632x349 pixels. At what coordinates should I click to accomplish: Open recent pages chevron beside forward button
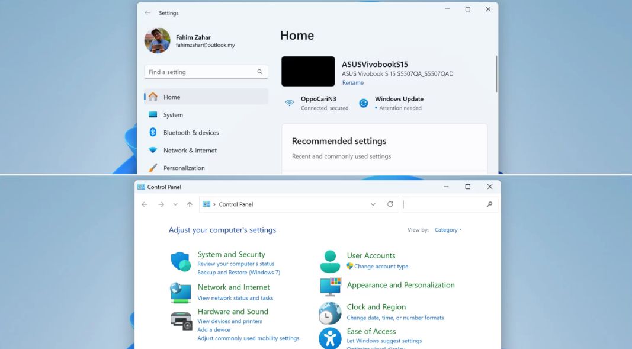[175, 204]
